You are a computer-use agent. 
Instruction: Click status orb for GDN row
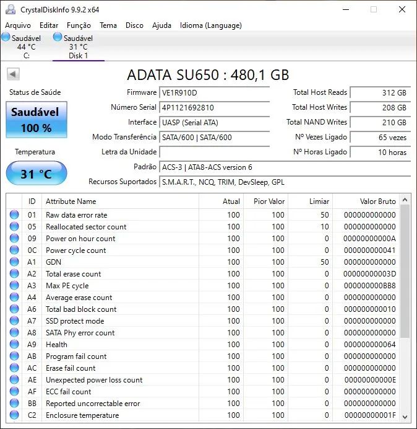(x=14, y=262)
